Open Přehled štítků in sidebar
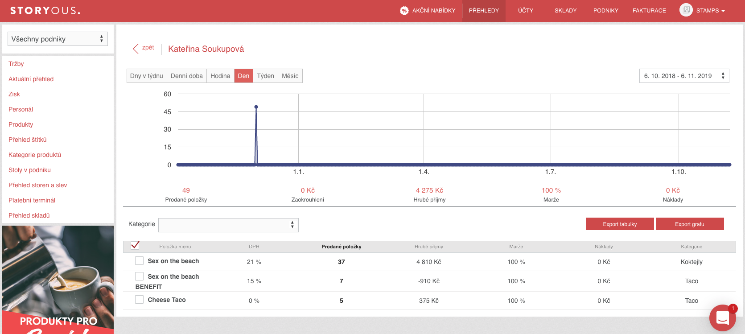 coord(28,140)
